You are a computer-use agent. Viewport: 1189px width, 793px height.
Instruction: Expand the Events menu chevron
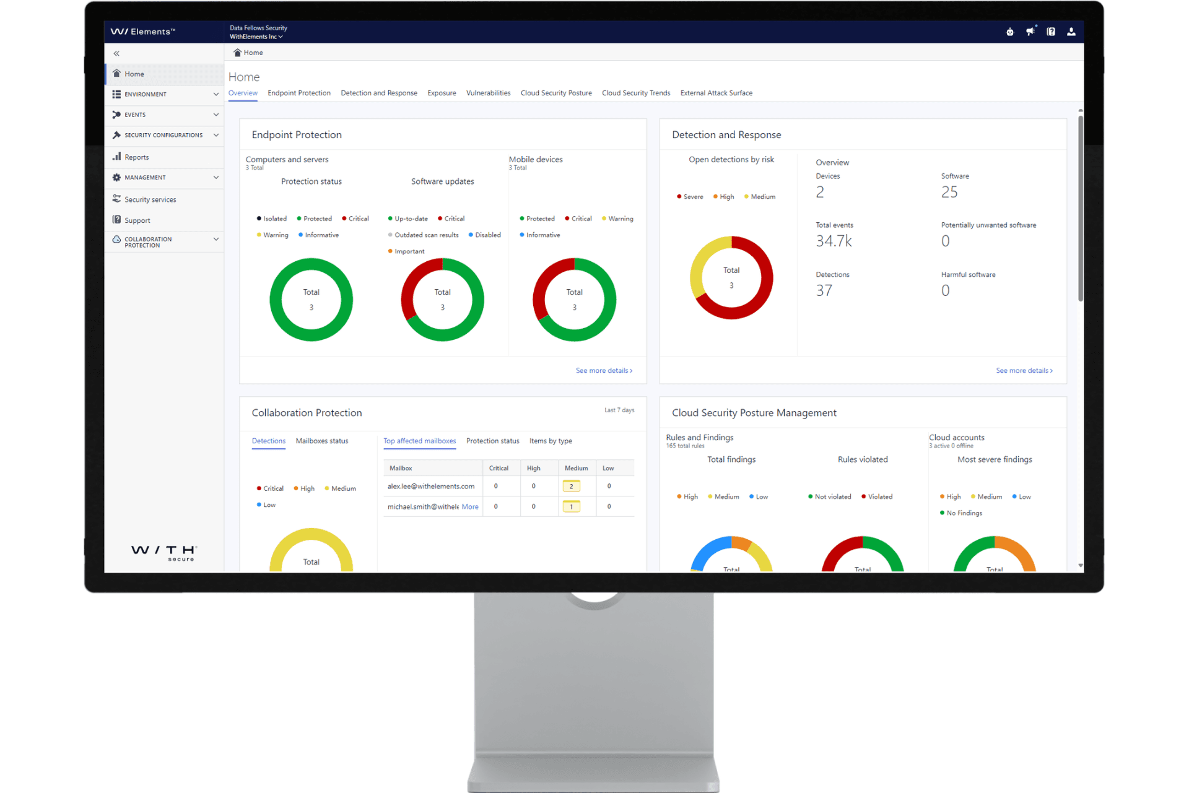tap(216, 115)
